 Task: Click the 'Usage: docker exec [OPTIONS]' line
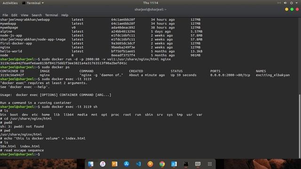pos(55,95)
